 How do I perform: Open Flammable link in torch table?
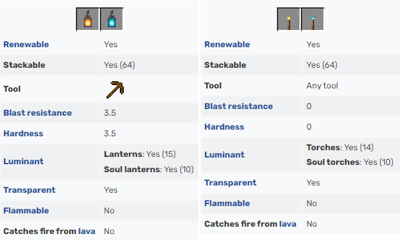click(x=227, y=203)
